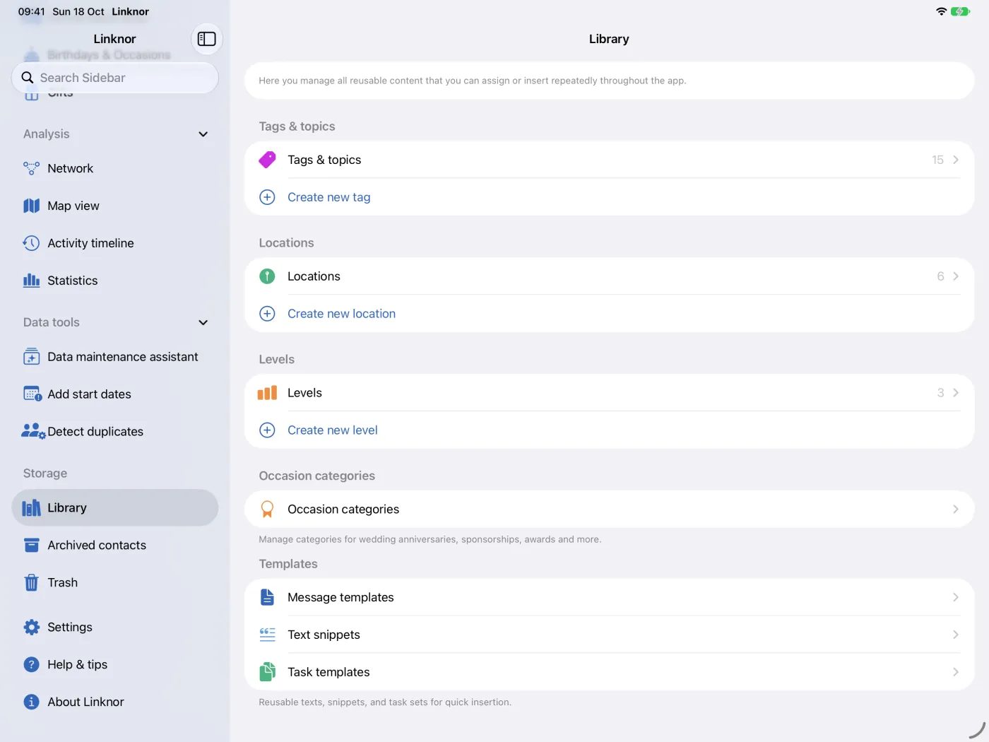The width and height of the screenshot is (989, 742).
Task: Click the Search Sidebar field
Action: tap(114, 78)
